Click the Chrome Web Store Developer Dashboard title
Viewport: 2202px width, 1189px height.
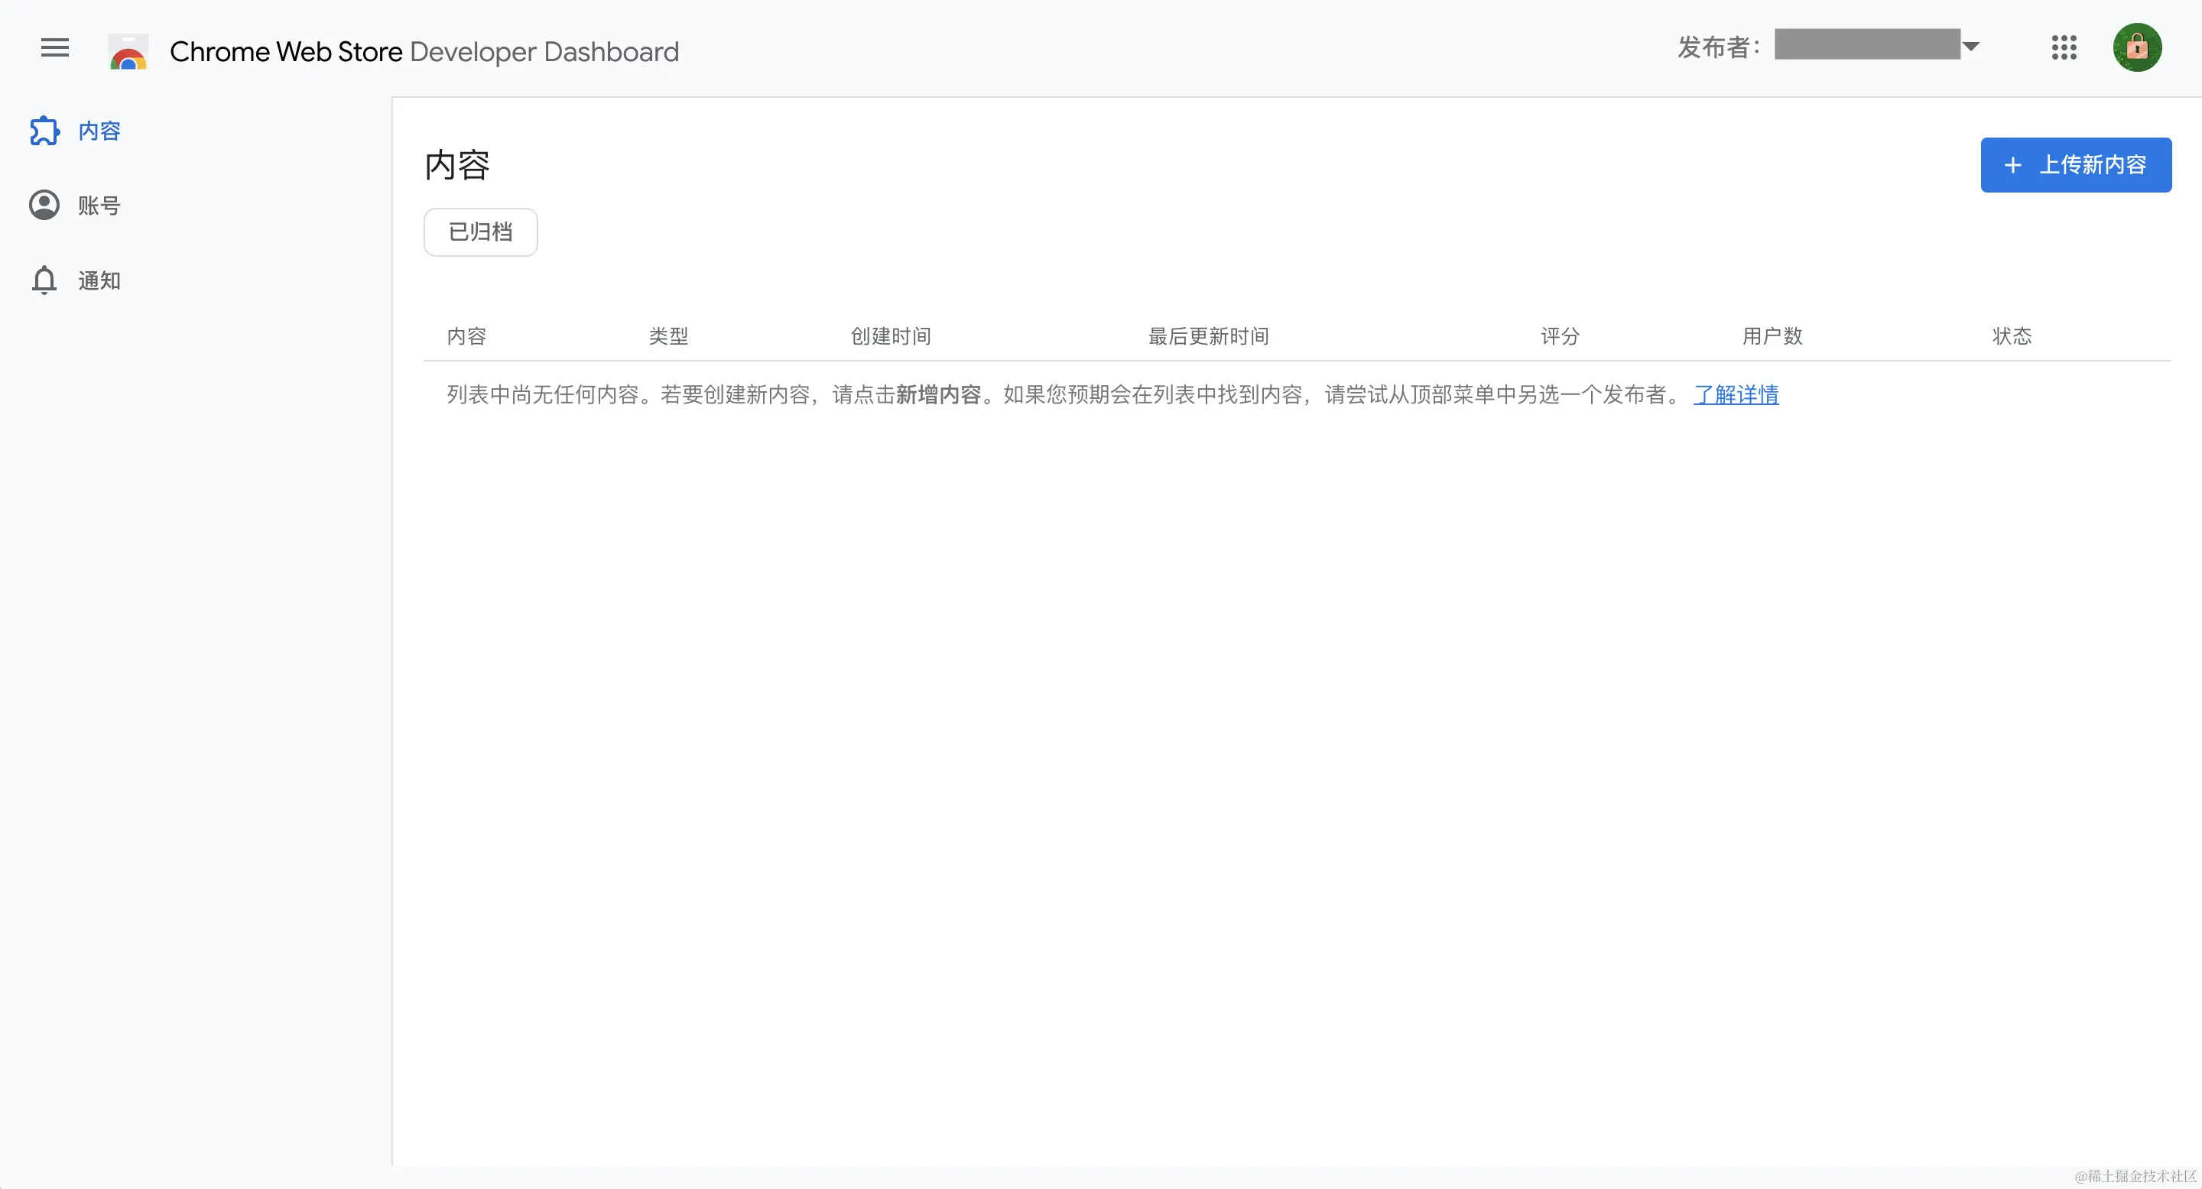[x=424, y=51]
